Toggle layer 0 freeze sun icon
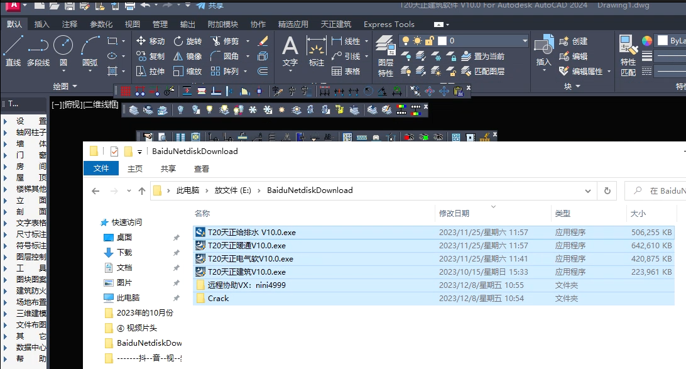Viewport: 686px width, 369px height. (x=417, y=41)
